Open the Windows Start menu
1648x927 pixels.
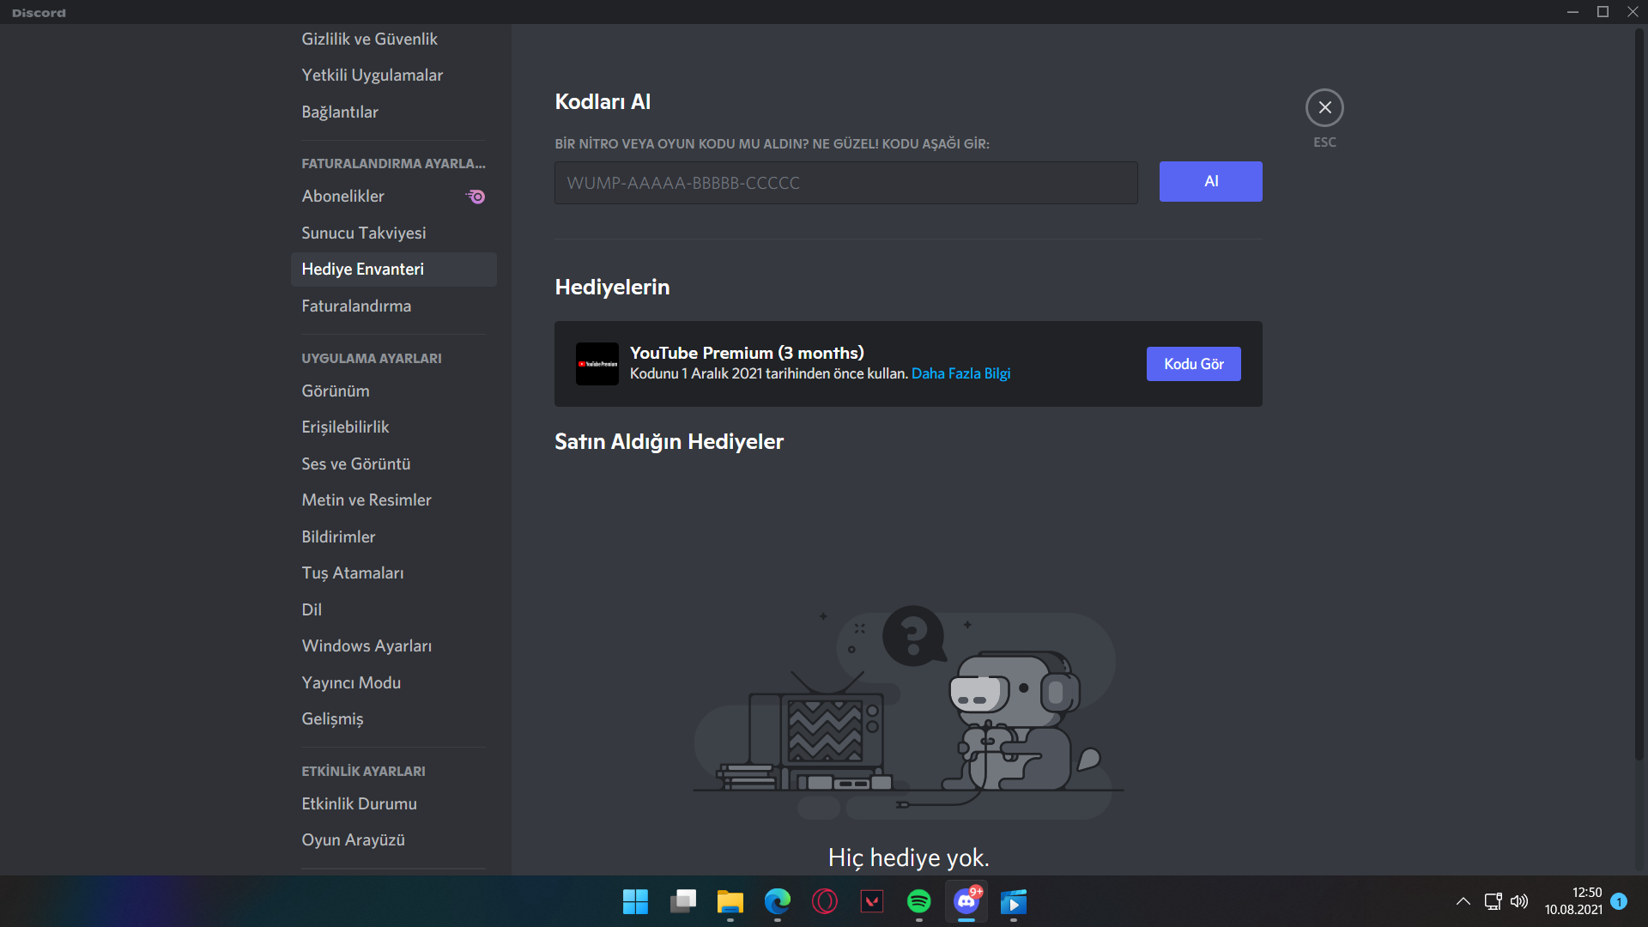tap(635, 901)
